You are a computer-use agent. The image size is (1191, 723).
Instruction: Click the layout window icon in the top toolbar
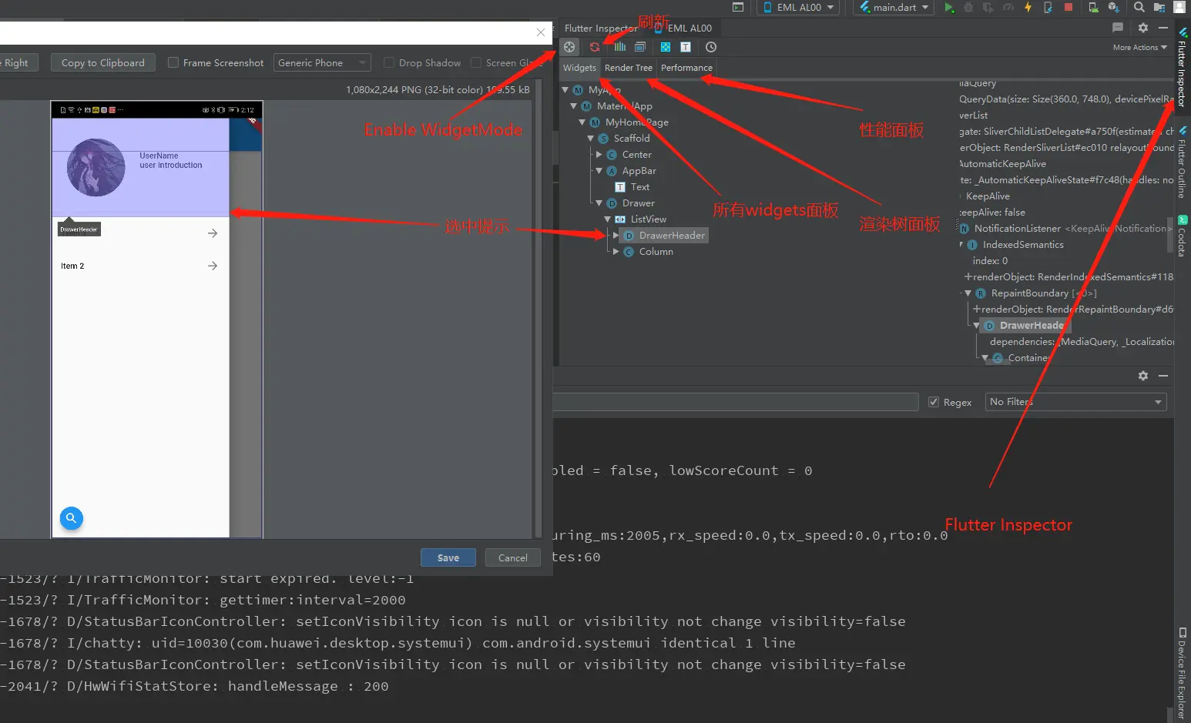click(738, 8)
